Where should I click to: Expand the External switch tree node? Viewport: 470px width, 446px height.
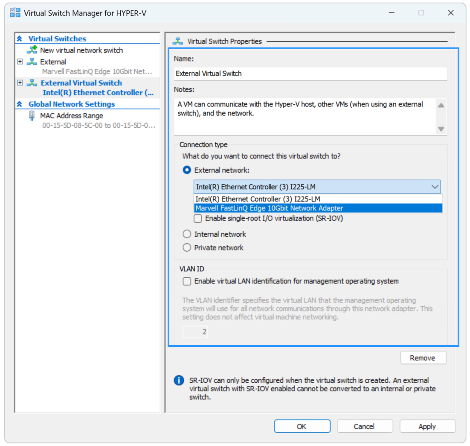[x=20, y=62]
